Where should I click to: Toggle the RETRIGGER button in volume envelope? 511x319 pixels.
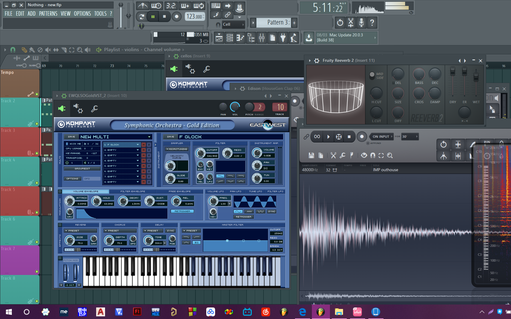click(182, 211)
